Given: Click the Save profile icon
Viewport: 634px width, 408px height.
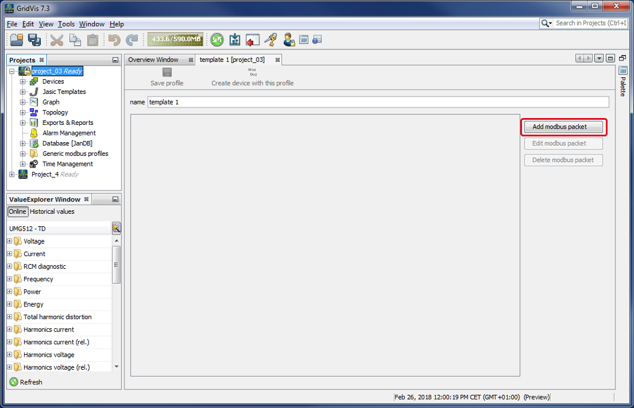Looking at the screenshot, I should (x=167, y=73).
